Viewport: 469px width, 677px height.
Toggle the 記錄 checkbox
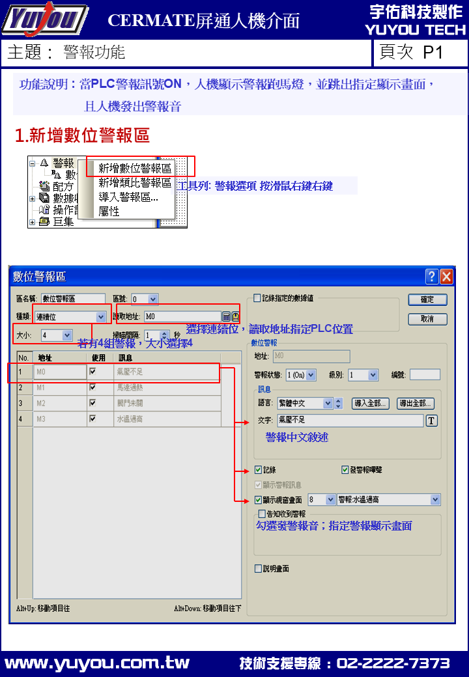pos(258,470)
